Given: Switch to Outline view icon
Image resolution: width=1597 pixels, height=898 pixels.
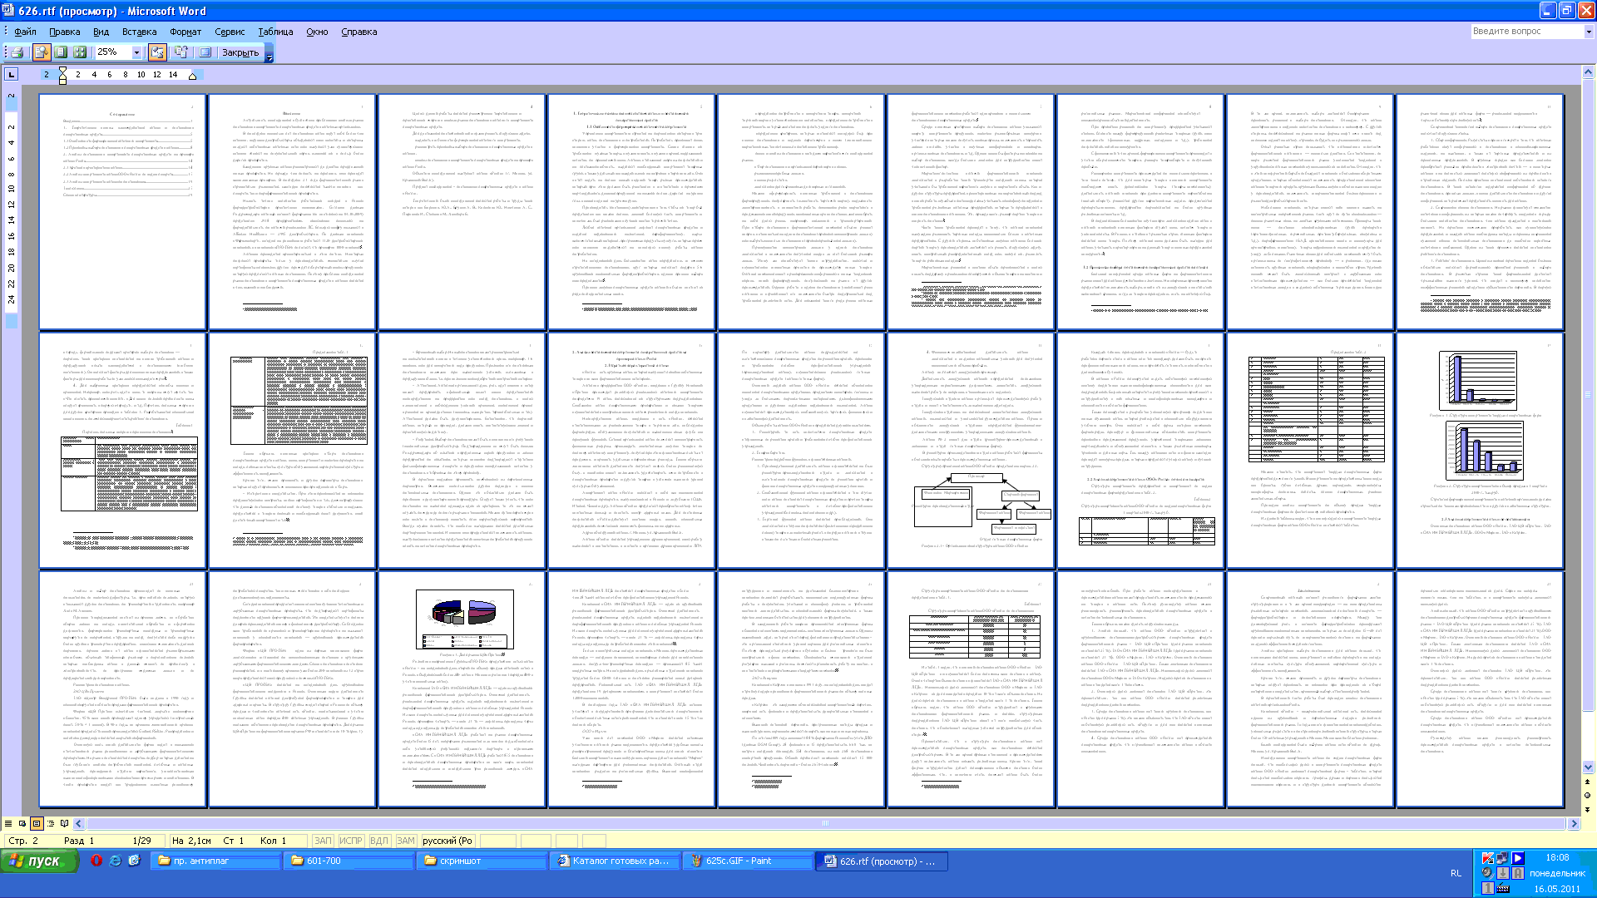Looking at the screenshot, I should [x=51, y=824].
